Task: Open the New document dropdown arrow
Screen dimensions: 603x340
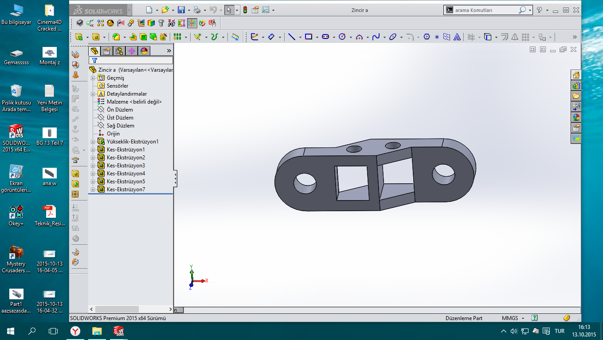Action: [x=157, y=10]
